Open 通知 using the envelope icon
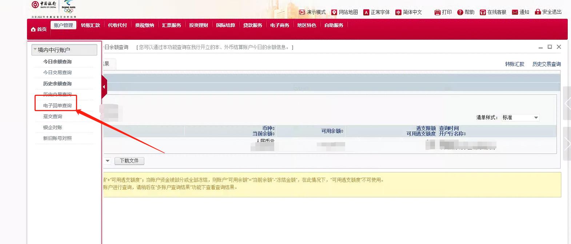 515,12
